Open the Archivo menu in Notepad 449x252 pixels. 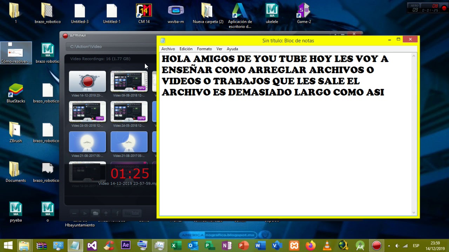point(168,49)
